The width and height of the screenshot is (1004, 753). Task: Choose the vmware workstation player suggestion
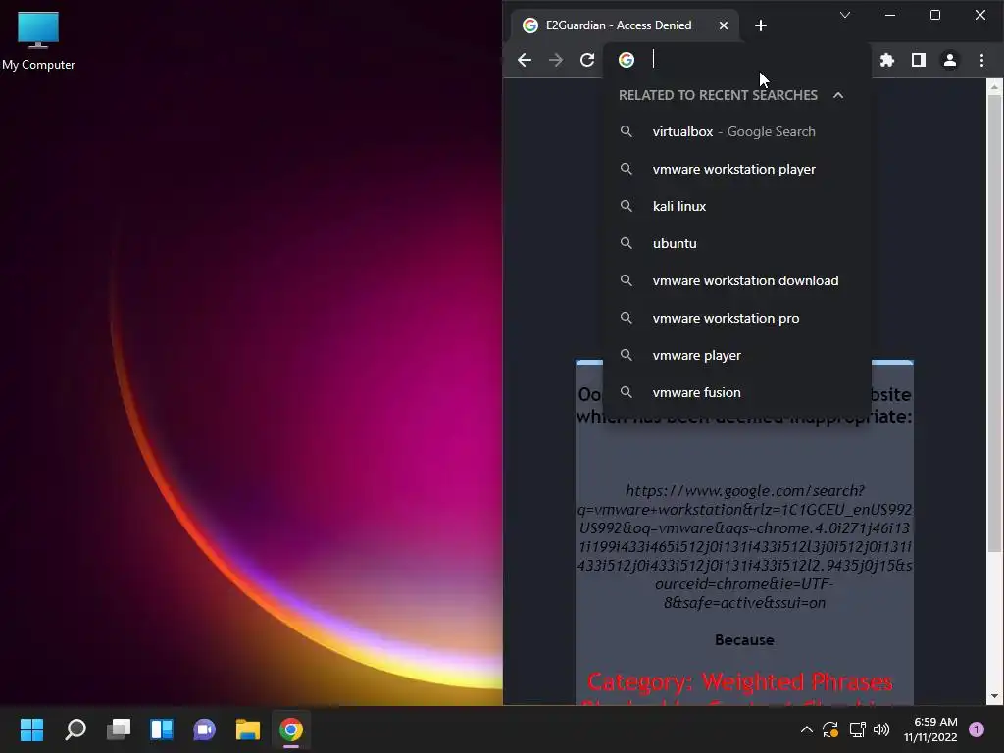[737, 169]
